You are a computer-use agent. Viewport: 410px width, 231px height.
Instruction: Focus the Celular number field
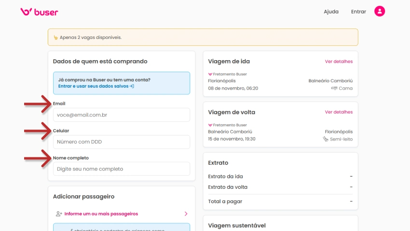(122, 142)
